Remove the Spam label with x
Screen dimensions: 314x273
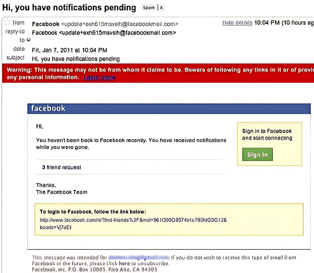point(161,8)
